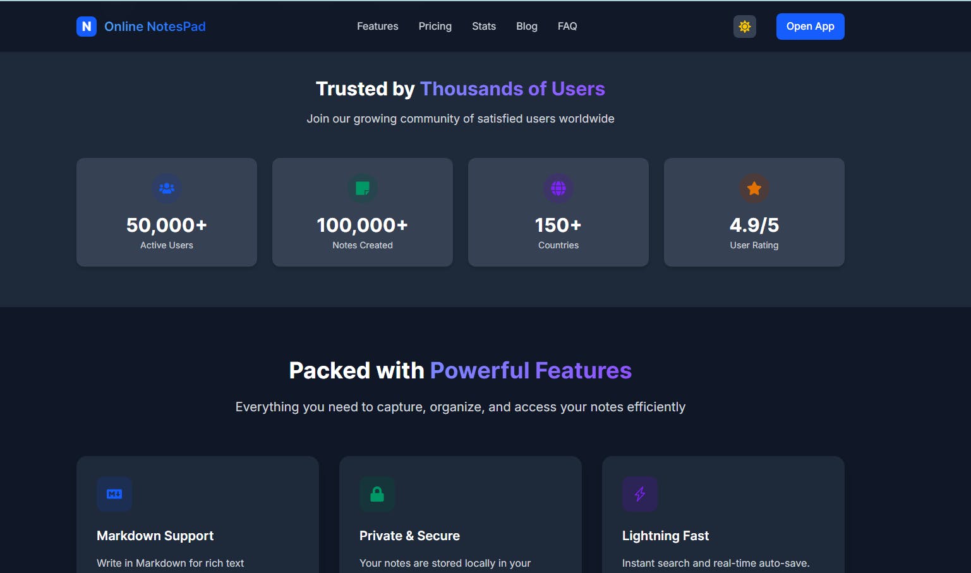Click the Active Users people icon
The width and height of the screenshot is (971, 573).
click(167, 188)
